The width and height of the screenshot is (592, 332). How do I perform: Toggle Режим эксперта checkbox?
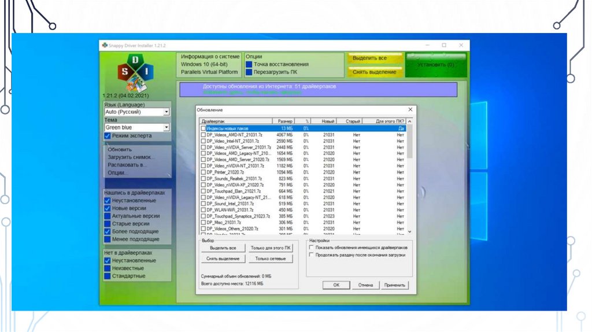pyautogui.click(x=108, y=135)
